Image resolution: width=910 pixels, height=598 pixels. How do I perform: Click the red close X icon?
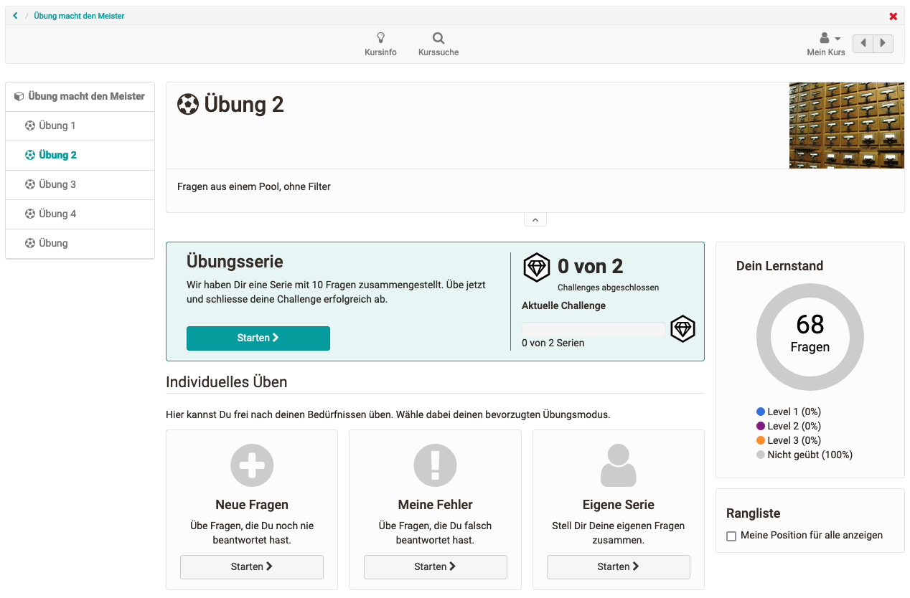point(893,16)
